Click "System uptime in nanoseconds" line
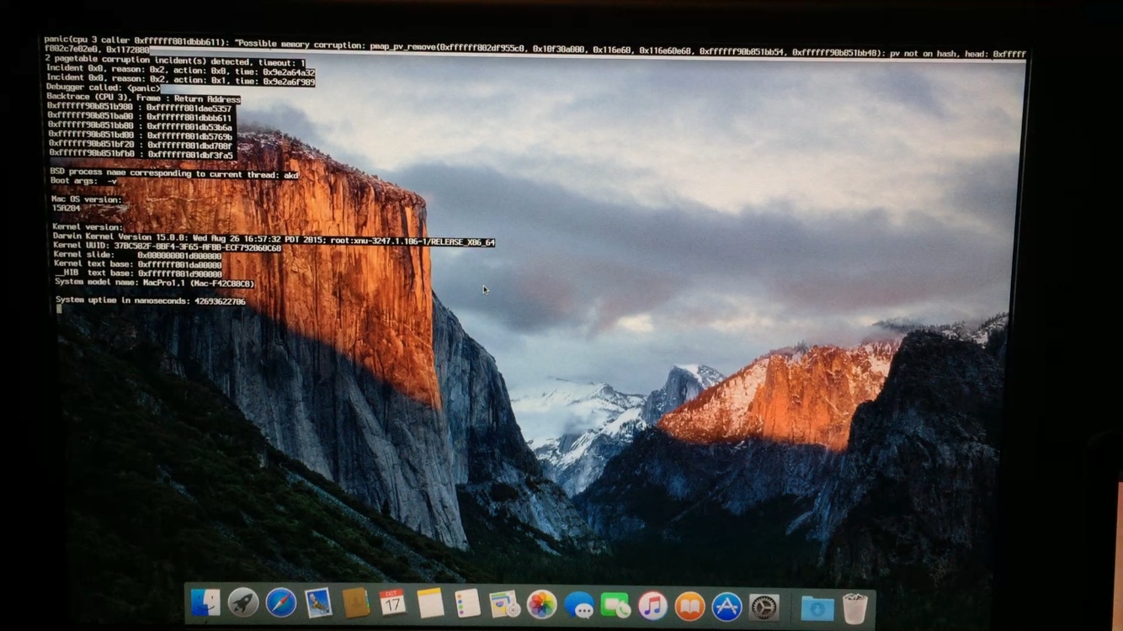The width and height of the screenshot is (1123, 631). (151, 301)
